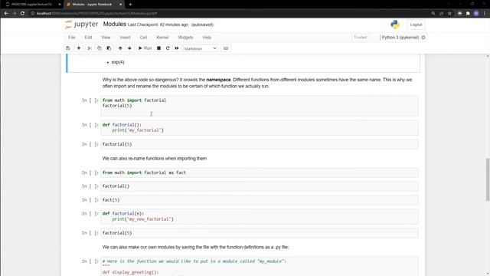
Task: Click the bold word namespace
Action: tap(218, 80)
